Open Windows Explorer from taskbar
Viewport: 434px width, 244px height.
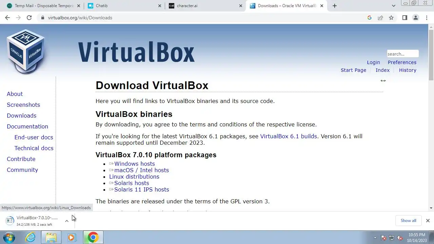(x=51, y=238)
